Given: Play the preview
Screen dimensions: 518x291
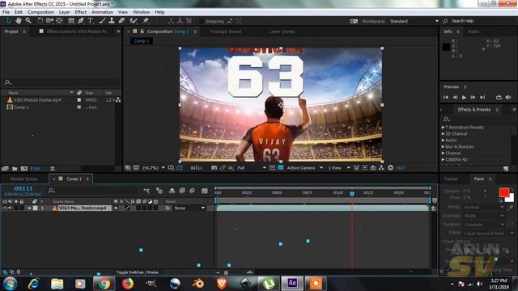Looking at the screenshot, I should 464,97.
